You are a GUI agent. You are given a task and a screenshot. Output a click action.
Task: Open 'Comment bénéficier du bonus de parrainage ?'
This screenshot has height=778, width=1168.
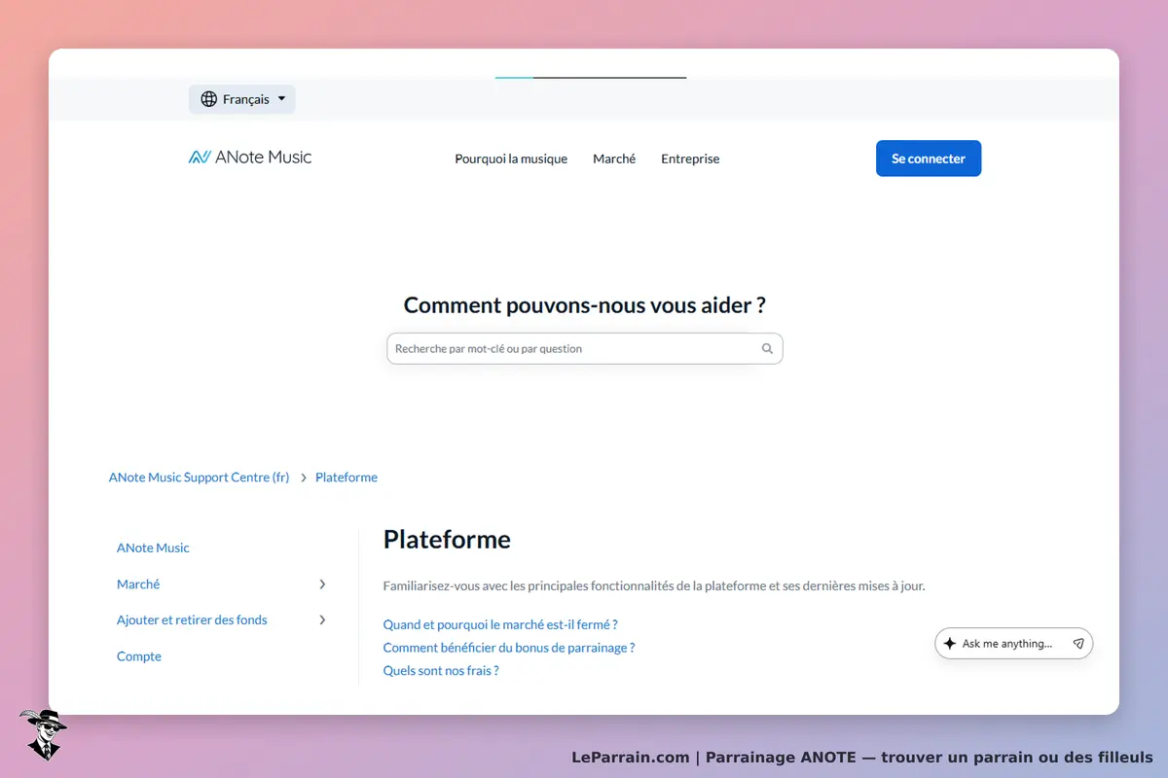(x=509, y=648)
